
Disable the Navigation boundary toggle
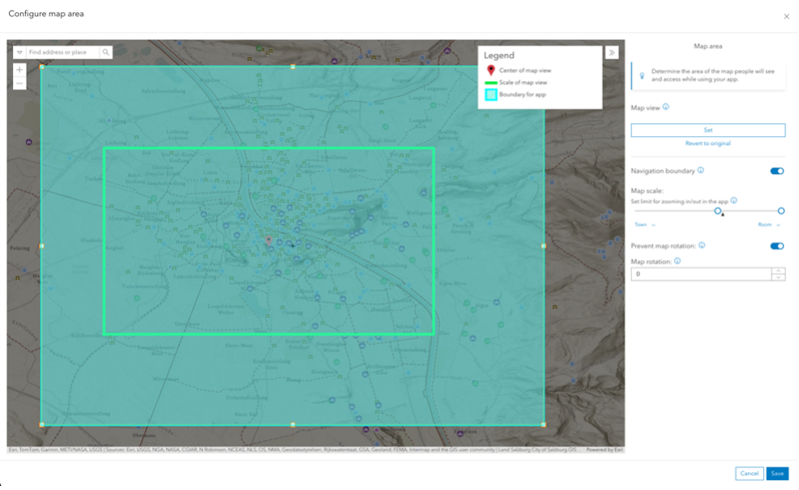pyautogui.click(x=777, y=171)
